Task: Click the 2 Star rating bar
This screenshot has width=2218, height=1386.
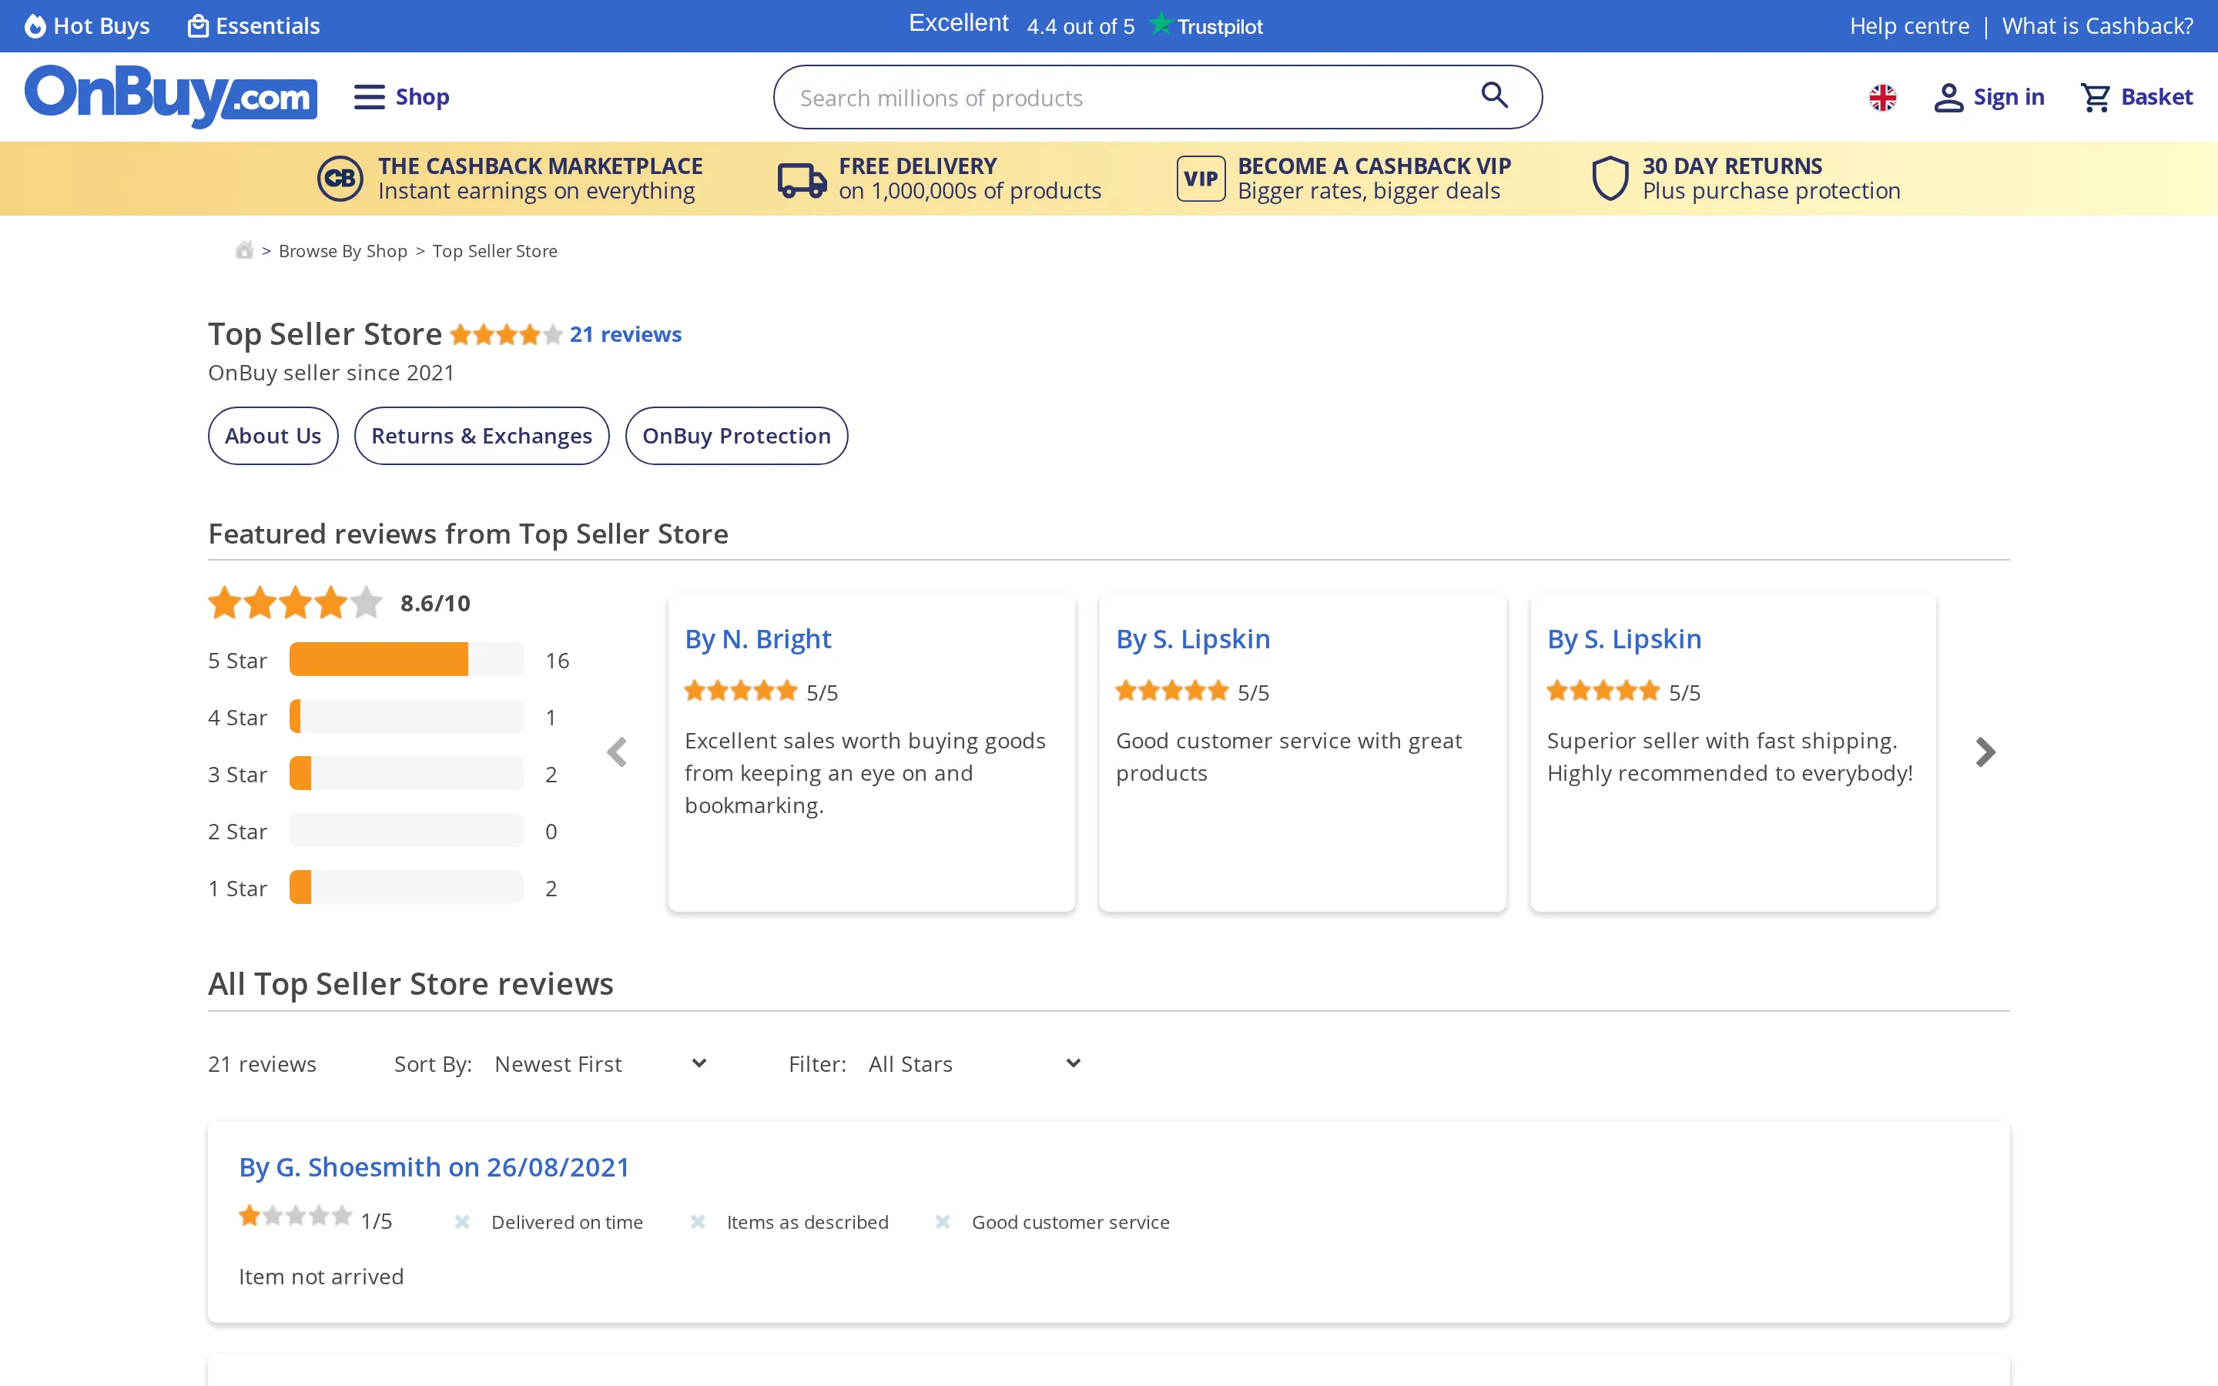Action: [x=406, y=829]
